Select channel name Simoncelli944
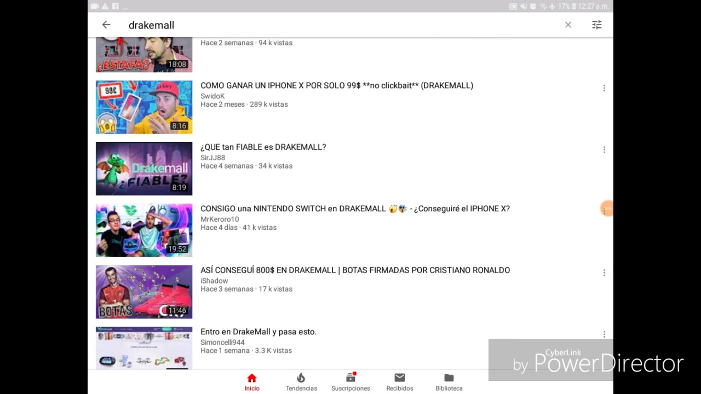The height and width of the screenshot is (394, 701). coord(222,342)
